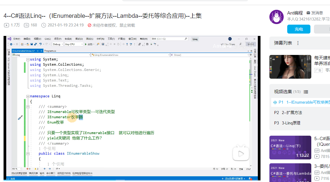Click the Live Share button in toolbar

click(228, 44)
